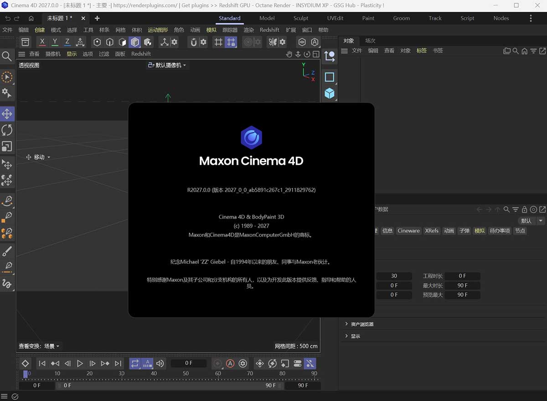Viewport: 547px width, 401px height.
Task: Open snap settings gear next to magnet
Action: (x=203, y=42)
